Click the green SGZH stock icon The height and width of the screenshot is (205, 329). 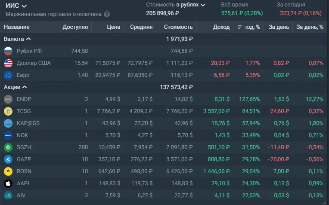point(8,147)
